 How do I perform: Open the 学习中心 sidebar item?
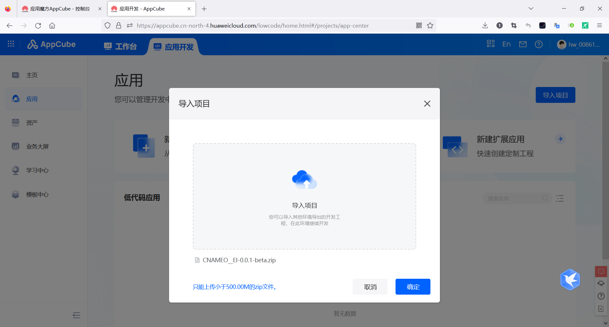[38, 170]
